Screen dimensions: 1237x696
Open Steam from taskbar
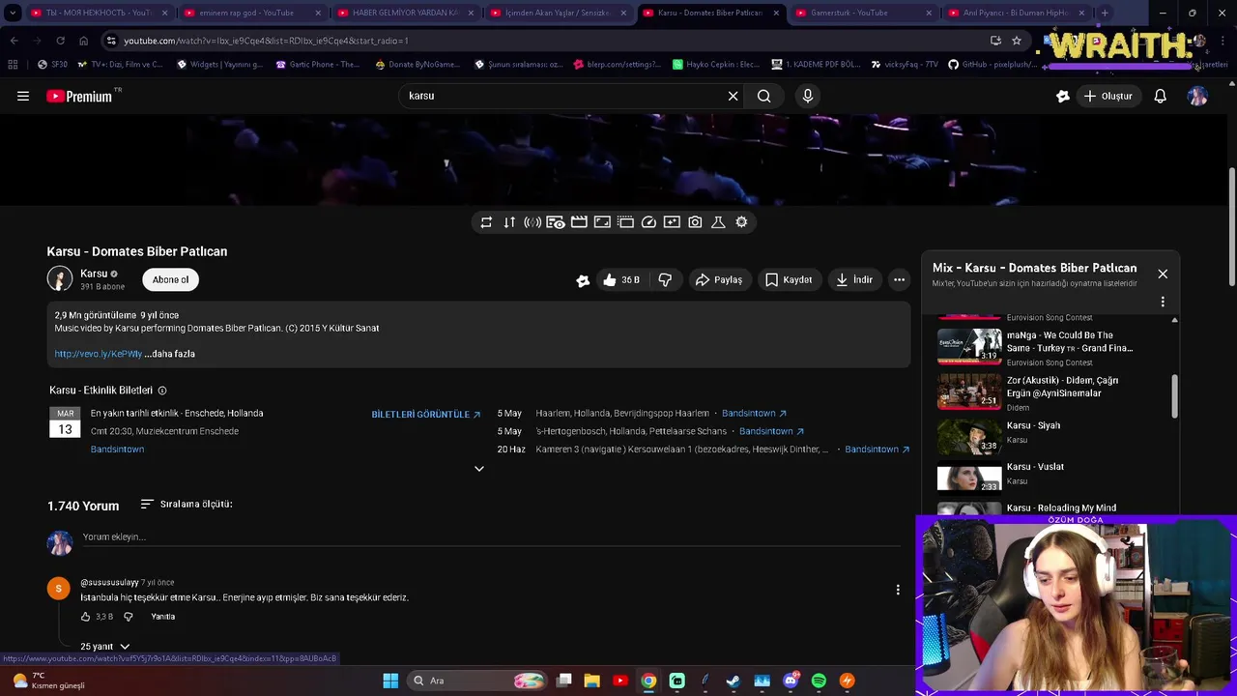734,681
